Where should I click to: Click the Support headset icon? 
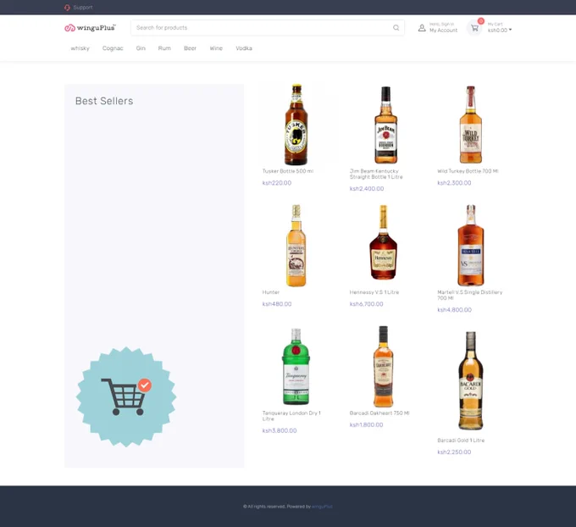[67, 8]
